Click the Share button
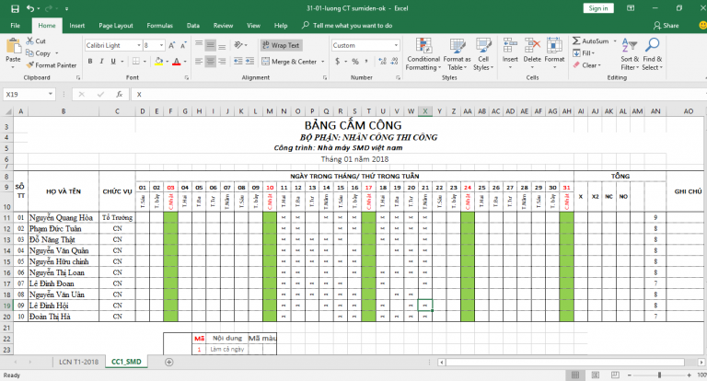 pyautogui.click(x=666, y=26)
